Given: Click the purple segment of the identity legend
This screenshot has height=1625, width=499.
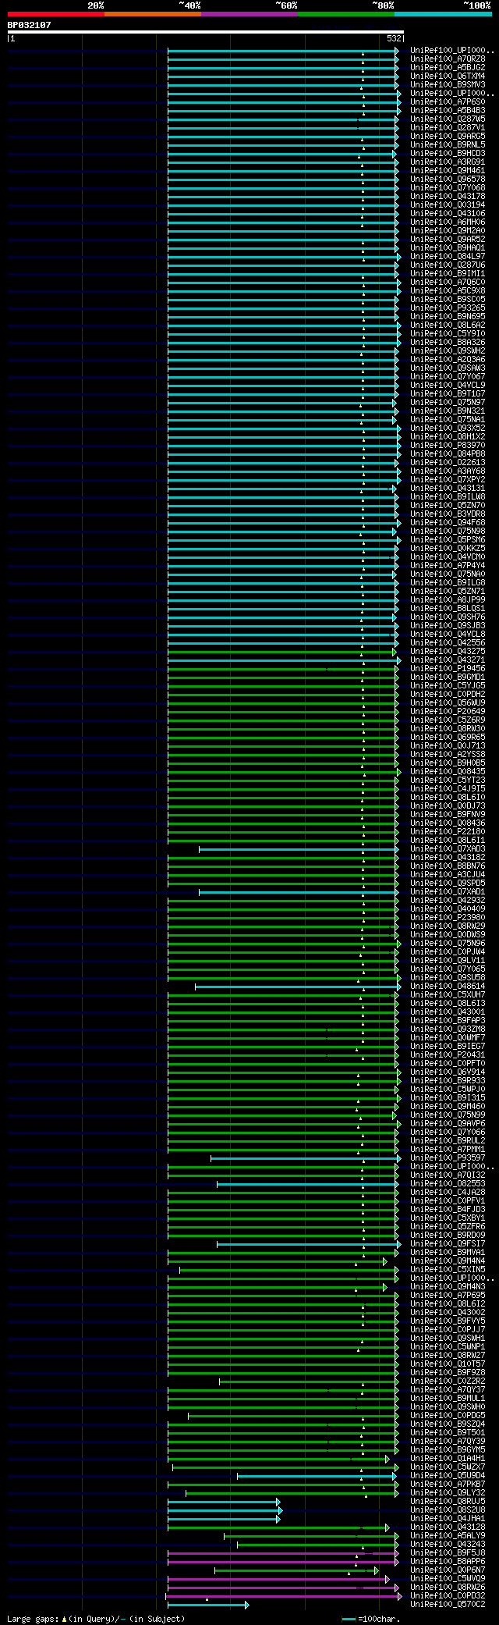Looking at the screenshot, I should 249,14.
